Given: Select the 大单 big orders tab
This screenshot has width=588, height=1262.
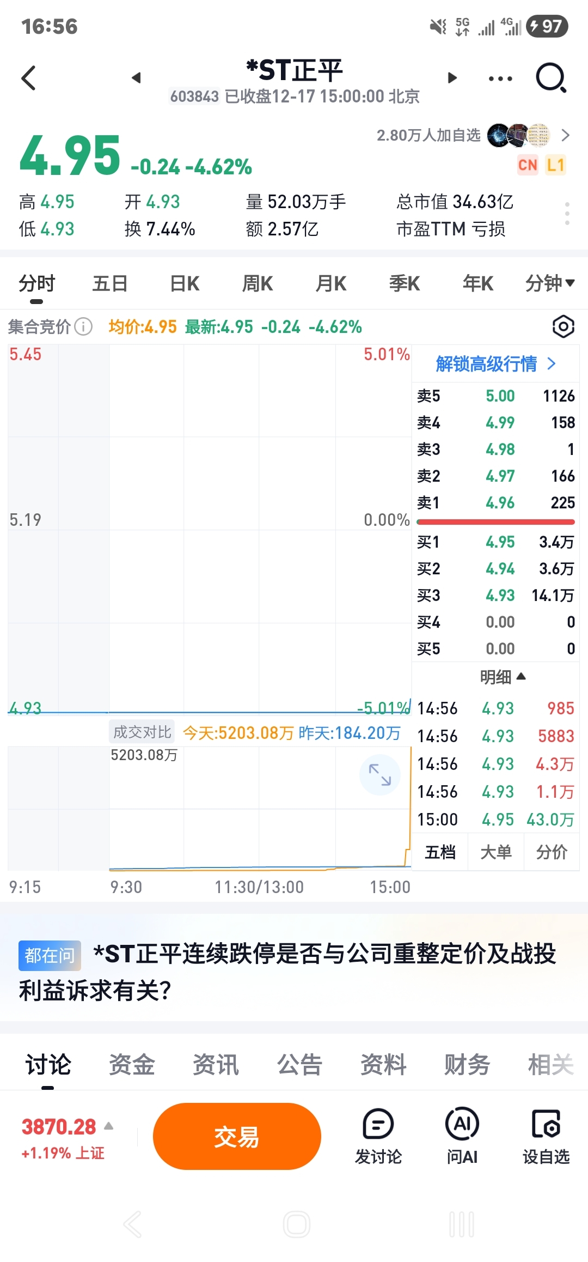Looking at the screenshot, I should pyautogui.click(x=496, y=852).
